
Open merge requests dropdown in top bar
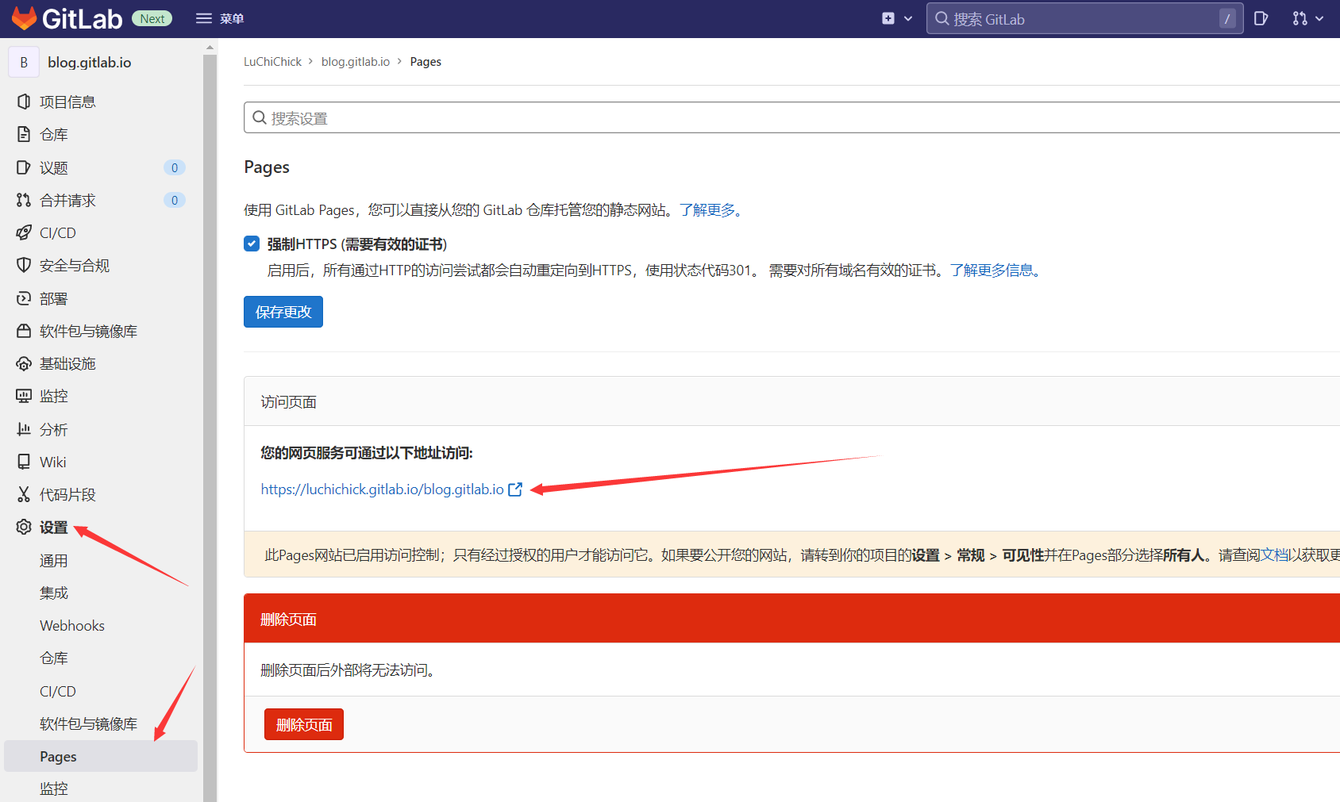1308,18
